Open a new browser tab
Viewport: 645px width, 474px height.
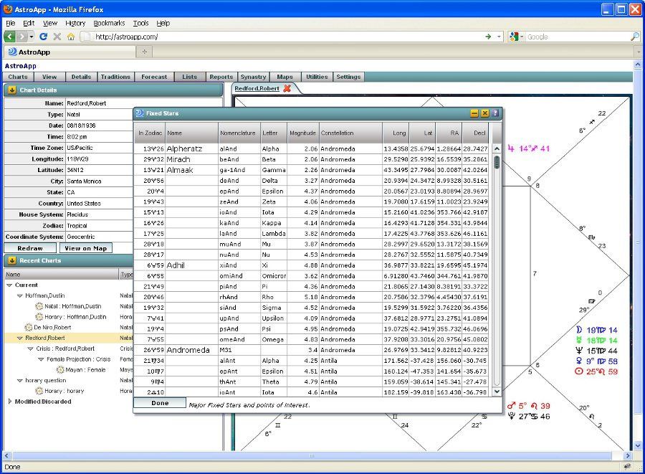click(x=144, y=52)
